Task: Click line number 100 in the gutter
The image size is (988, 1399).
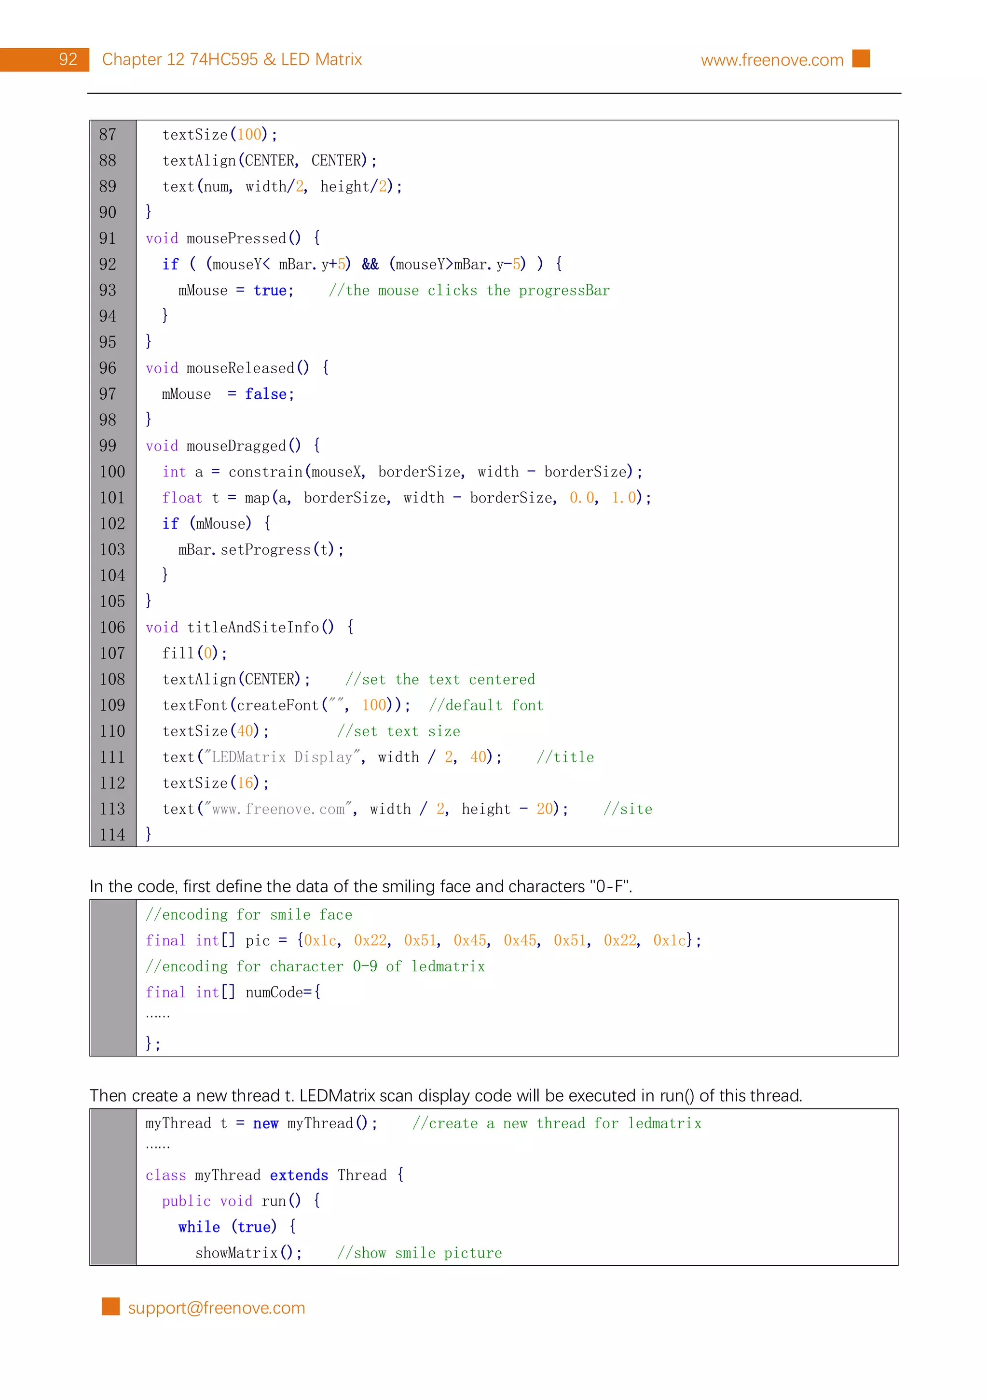Action: (x=112, y=472)
